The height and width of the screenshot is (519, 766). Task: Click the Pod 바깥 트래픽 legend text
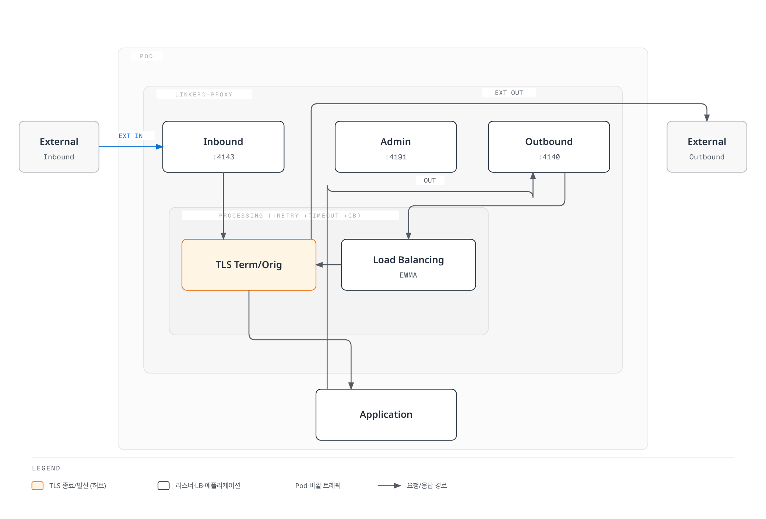tap(318, 486)
